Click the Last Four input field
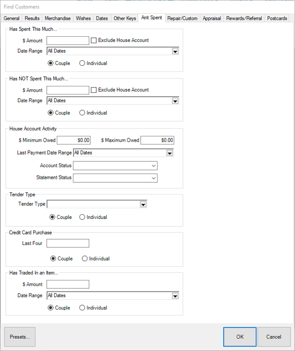Image resolution: width=295 pixels, height=351 pixels. coord(68,244)
